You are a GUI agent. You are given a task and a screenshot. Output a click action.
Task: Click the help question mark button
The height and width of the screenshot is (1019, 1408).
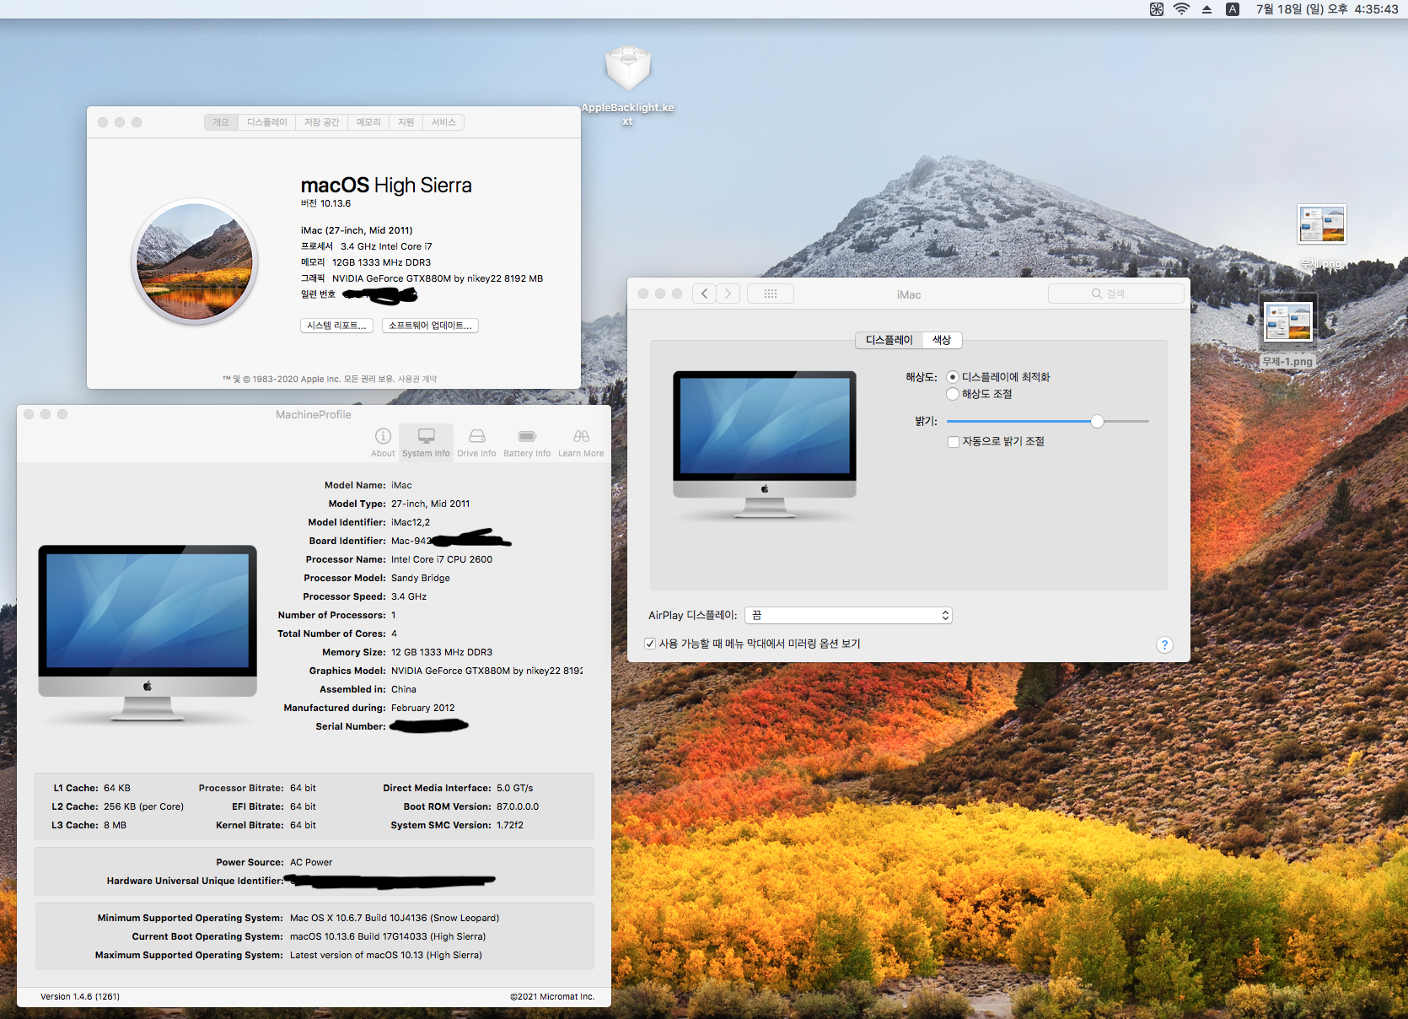click(1164, 645)
